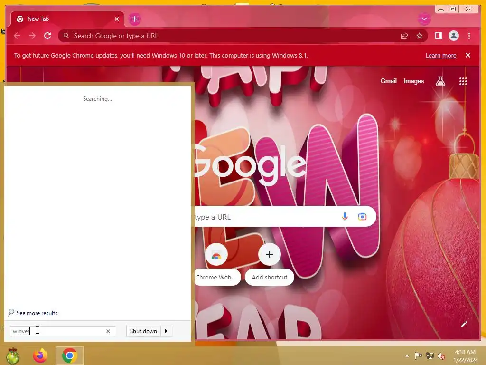Click the Start button ornament icon

13,355
